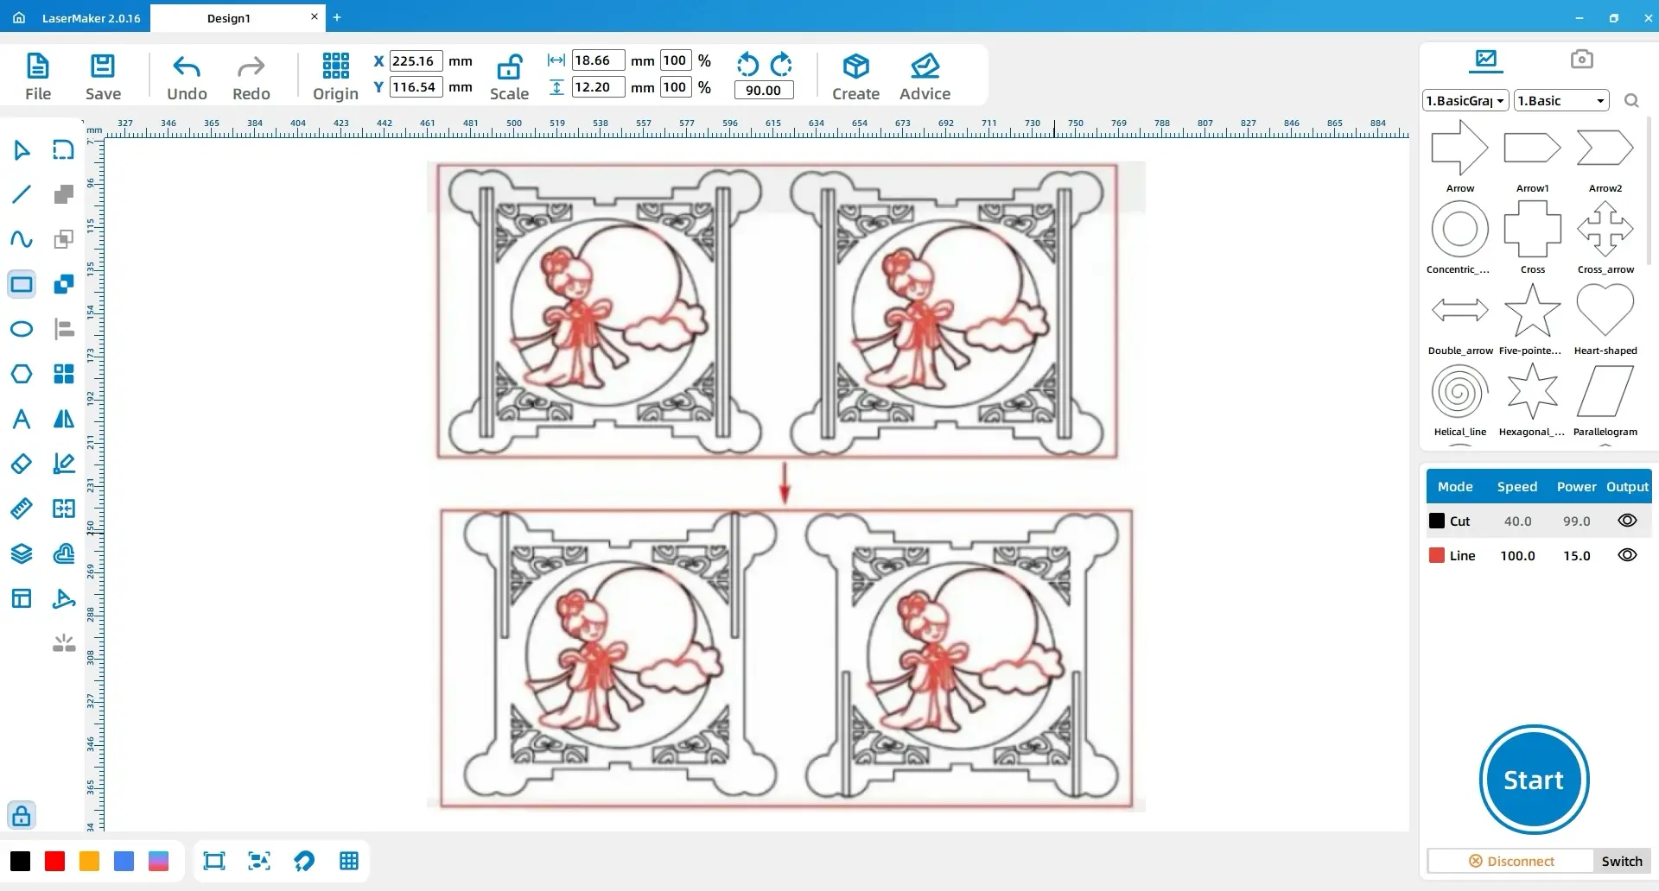Select the Ruler measure tool
Image resolution: width=1659 pixels, height=891 pixels.
[x=22, y=509]
